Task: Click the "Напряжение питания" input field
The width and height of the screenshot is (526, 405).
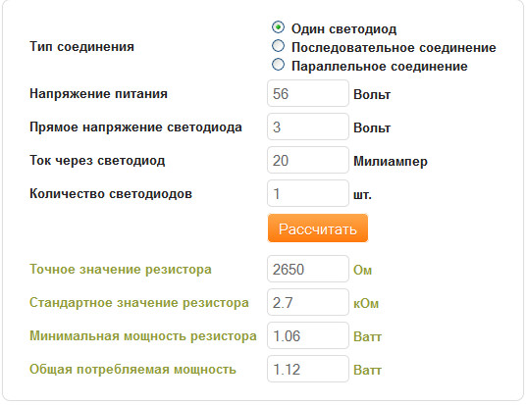Action: (x=308, y=93)
